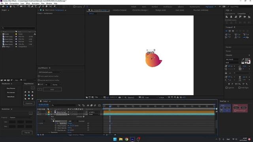The image size is (253, 142).
Task: Open the Composition menu
Action: pyautogui.click(x=14, y=4)
